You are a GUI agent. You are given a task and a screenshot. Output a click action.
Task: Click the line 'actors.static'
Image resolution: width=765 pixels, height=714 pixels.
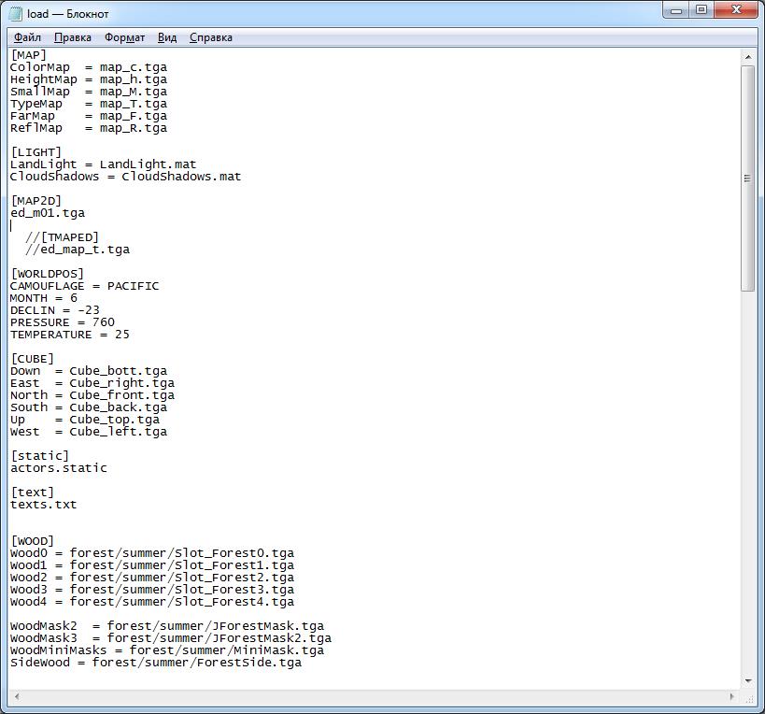click(59, 468)
